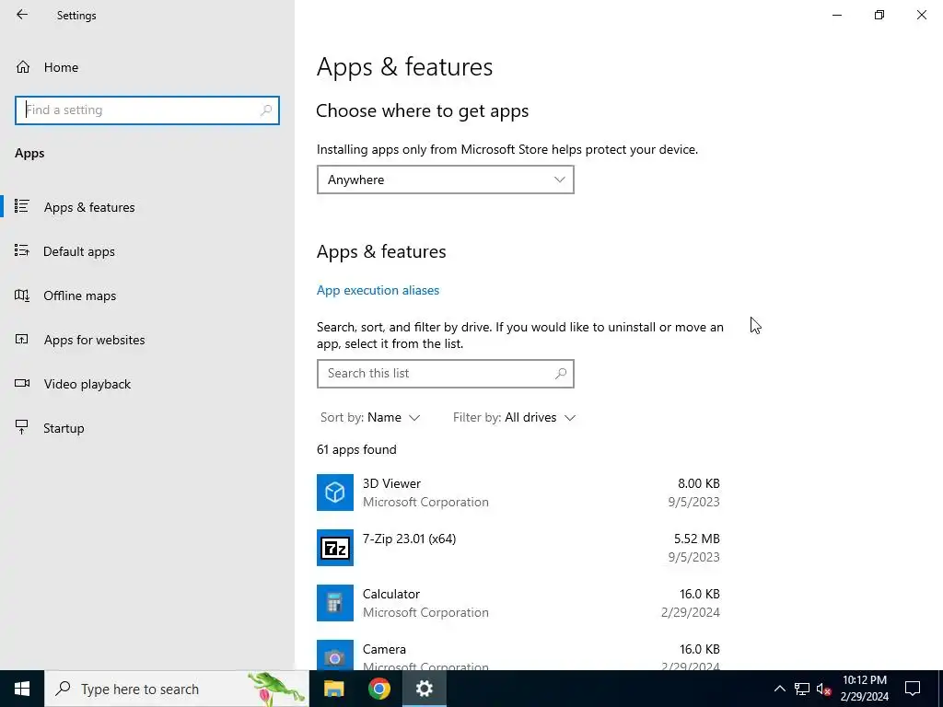The image size is (943, 707).
Task: Go to Settings Home
Action: [x=61, y=67]
